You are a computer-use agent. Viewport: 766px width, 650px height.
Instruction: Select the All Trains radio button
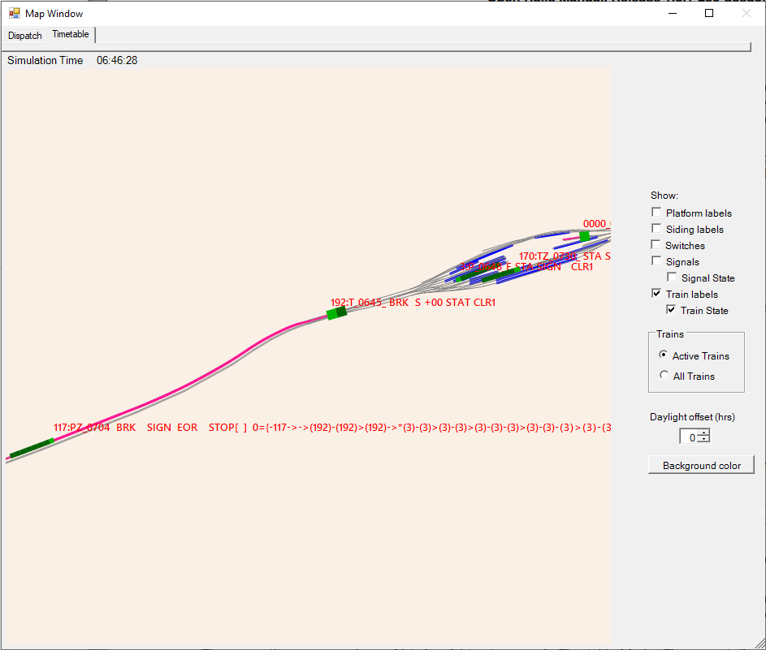coord(664,377)
